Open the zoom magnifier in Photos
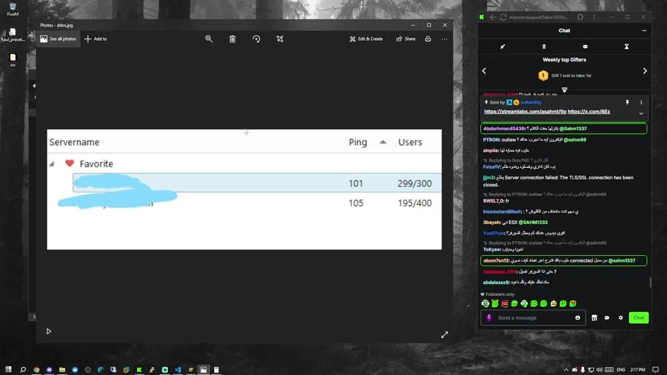 209,39
